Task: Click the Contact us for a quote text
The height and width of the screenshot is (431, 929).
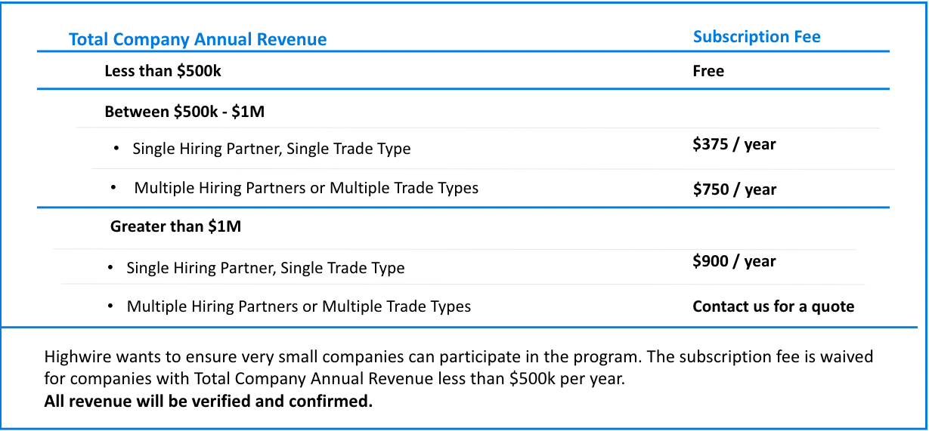Action: coord(773,306)
